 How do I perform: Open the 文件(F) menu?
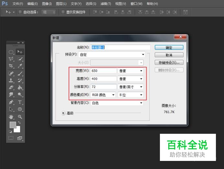point(18,4)
